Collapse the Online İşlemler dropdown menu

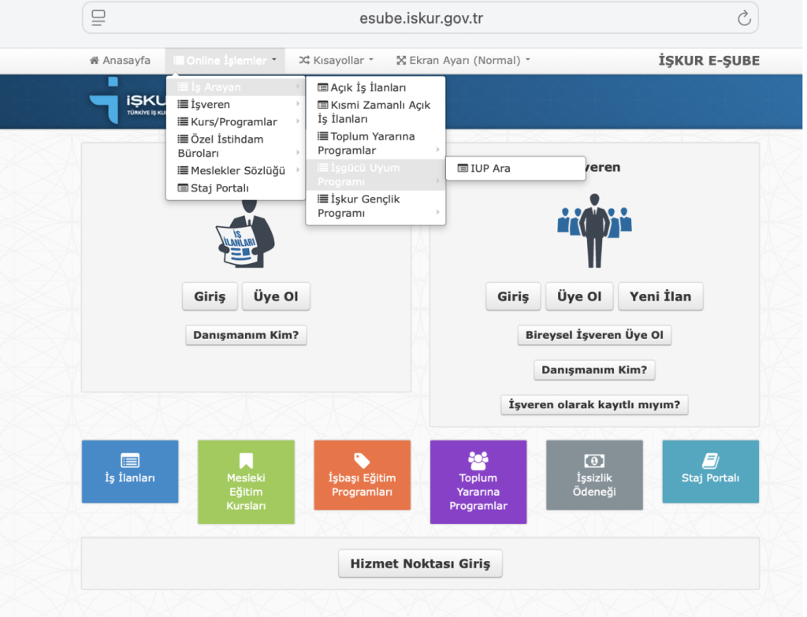click(225, 61)
